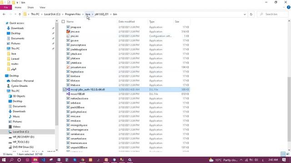The width and height of the screenshot is (291, 163).
Task: Select jmc.ini configuration file icon
Action: [x=68, y=36]
